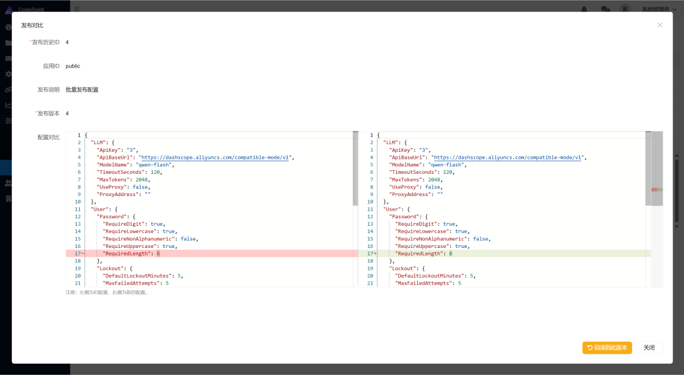Click "RequireLowercase": true in right pane
684x375 pixels.
coord(433,231)
